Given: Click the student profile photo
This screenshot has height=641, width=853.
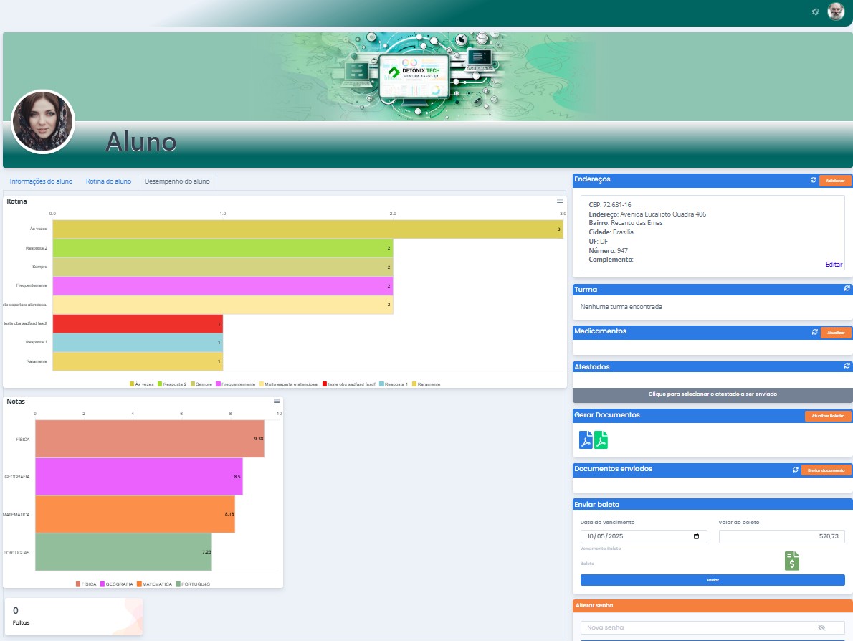Looking at the screenshot, I should pyautogui.click(x=43, y=122).
